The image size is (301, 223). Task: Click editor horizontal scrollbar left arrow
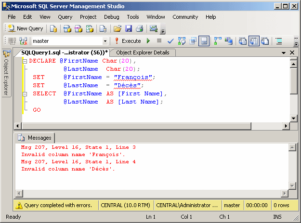pyautogui.click(x=18, y=126)
